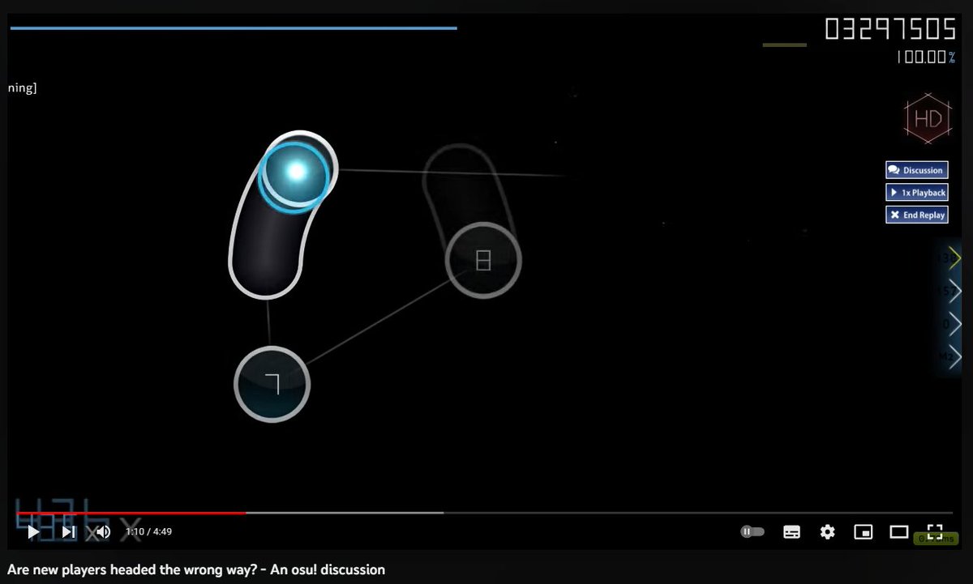Expand the top yellow scoreboard chevron
973x584 pixels.
[954, 258]
